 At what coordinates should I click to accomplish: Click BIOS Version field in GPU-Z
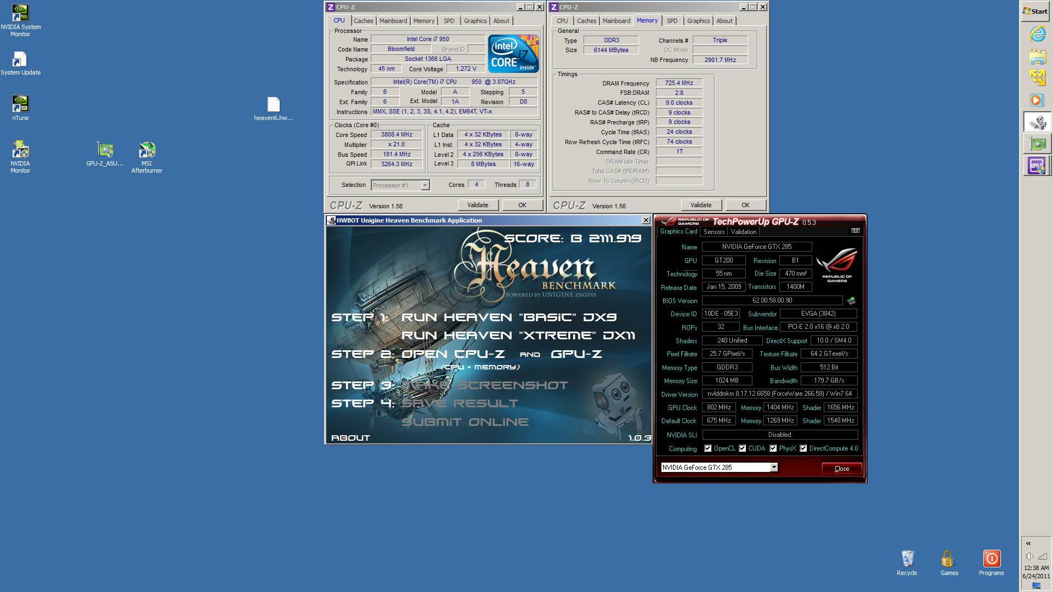[772, 300]
